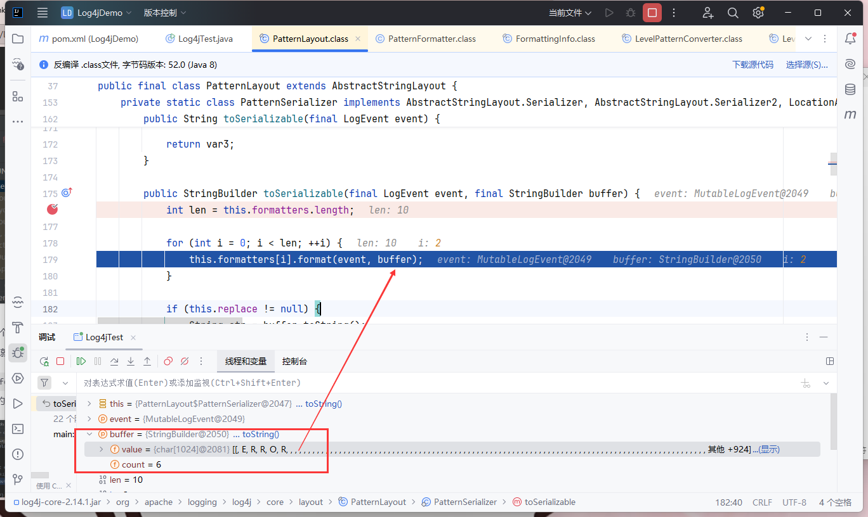Collapse the 'buffer' variable node
The height and width of the screenshot is (517, 868).
pos(89,434)
